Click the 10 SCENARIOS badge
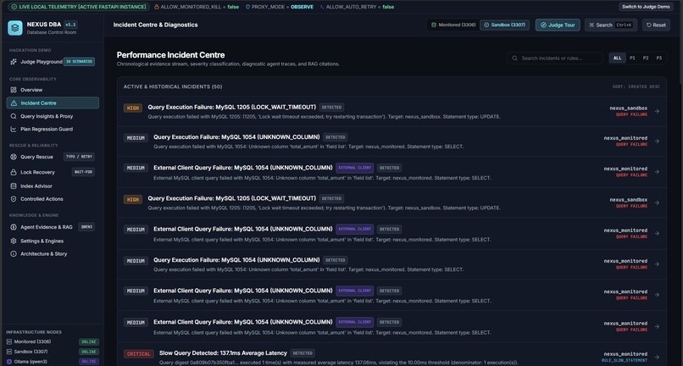683x366 pixels. pyautogui.click(x=79, y=62)
